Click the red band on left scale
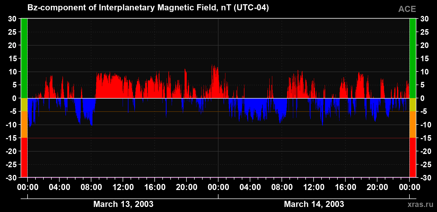This screenshot has height=212, width=437. (x=24, y=157)
